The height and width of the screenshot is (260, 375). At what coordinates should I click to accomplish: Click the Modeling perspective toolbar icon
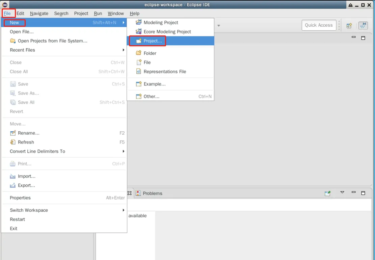click(363, 25)
